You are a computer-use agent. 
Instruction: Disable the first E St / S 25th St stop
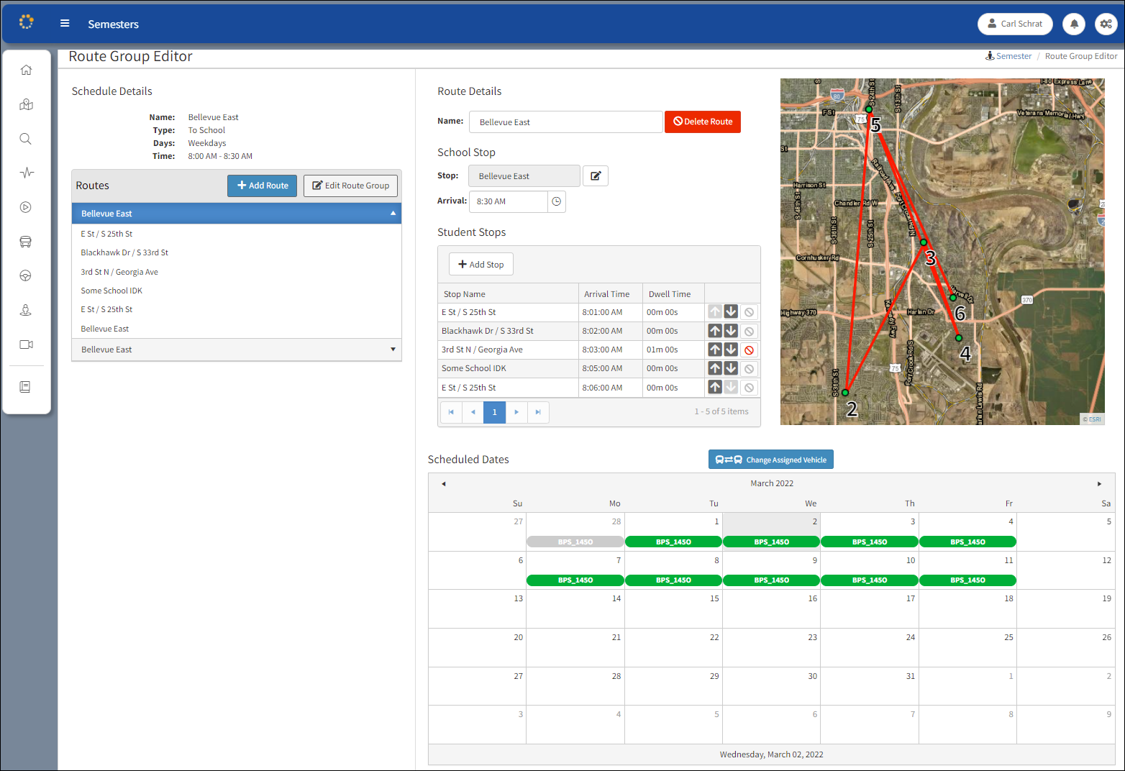click(x=749, y=311)
